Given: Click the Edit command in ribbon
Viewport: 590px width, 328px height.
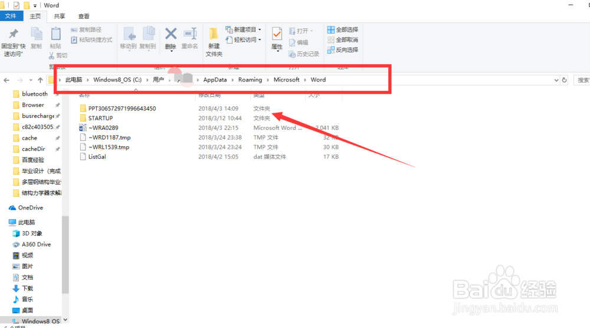Looking at the screenshot, I should coord(299,42).
